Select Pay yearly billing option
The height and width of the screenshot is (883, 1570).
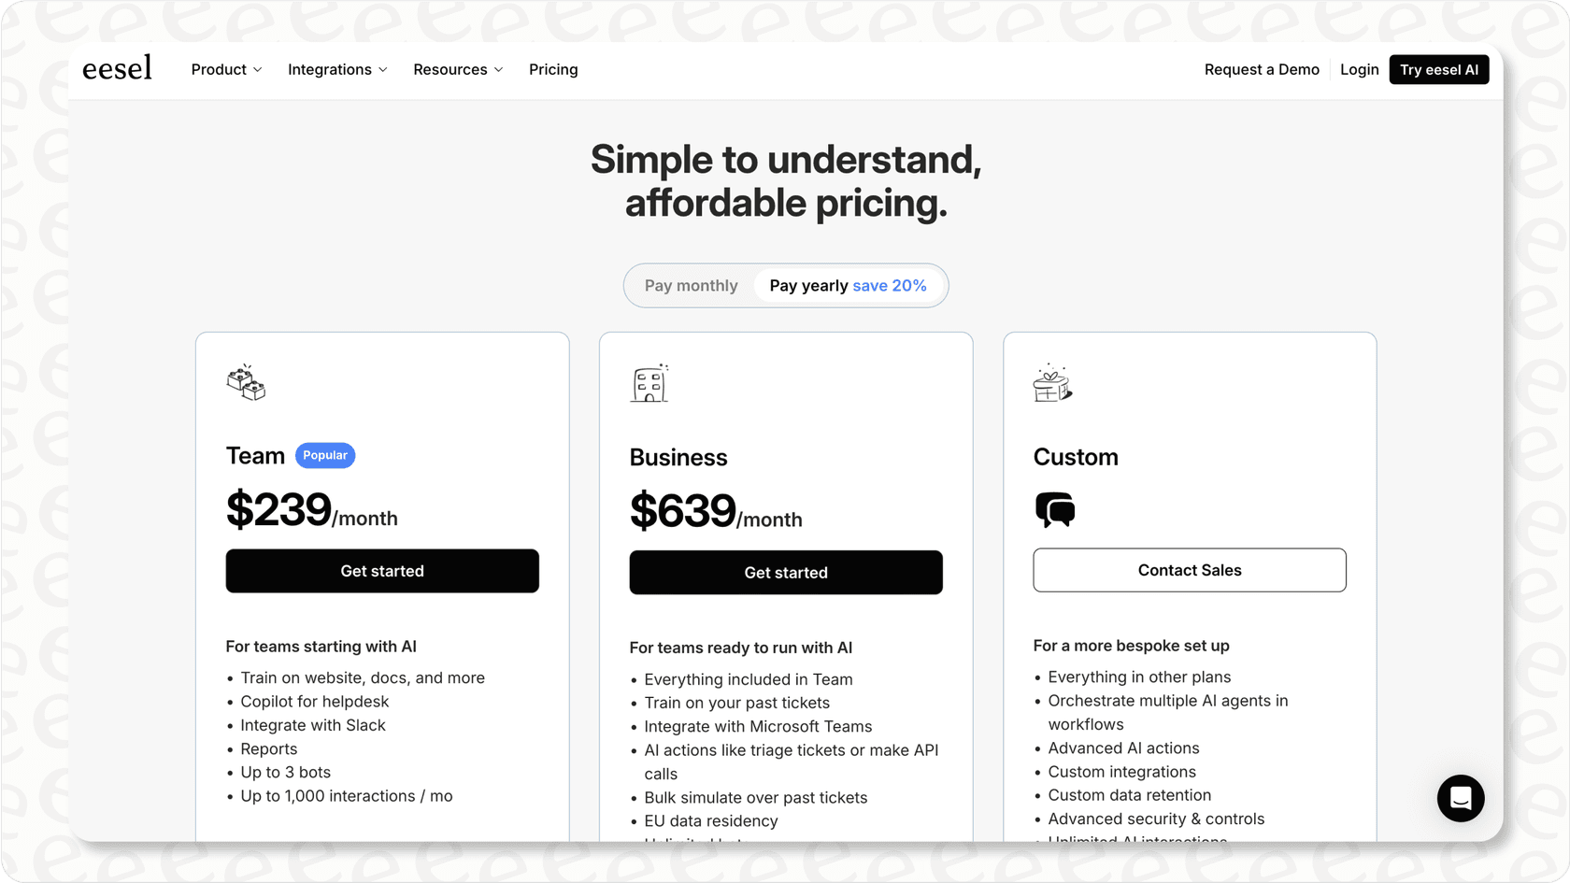coord(808,286)
